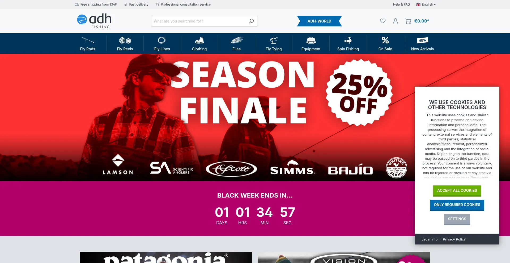The image size is (510, 263).
Task: Open cookie Settings button
Action: [457, 219]
